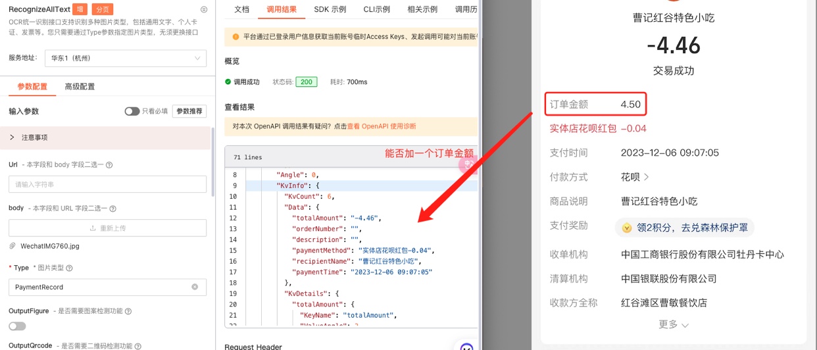Click the 增 tag next to RecognizeAllText
This screenshot has width=817, height=350.
pos(79,9)
